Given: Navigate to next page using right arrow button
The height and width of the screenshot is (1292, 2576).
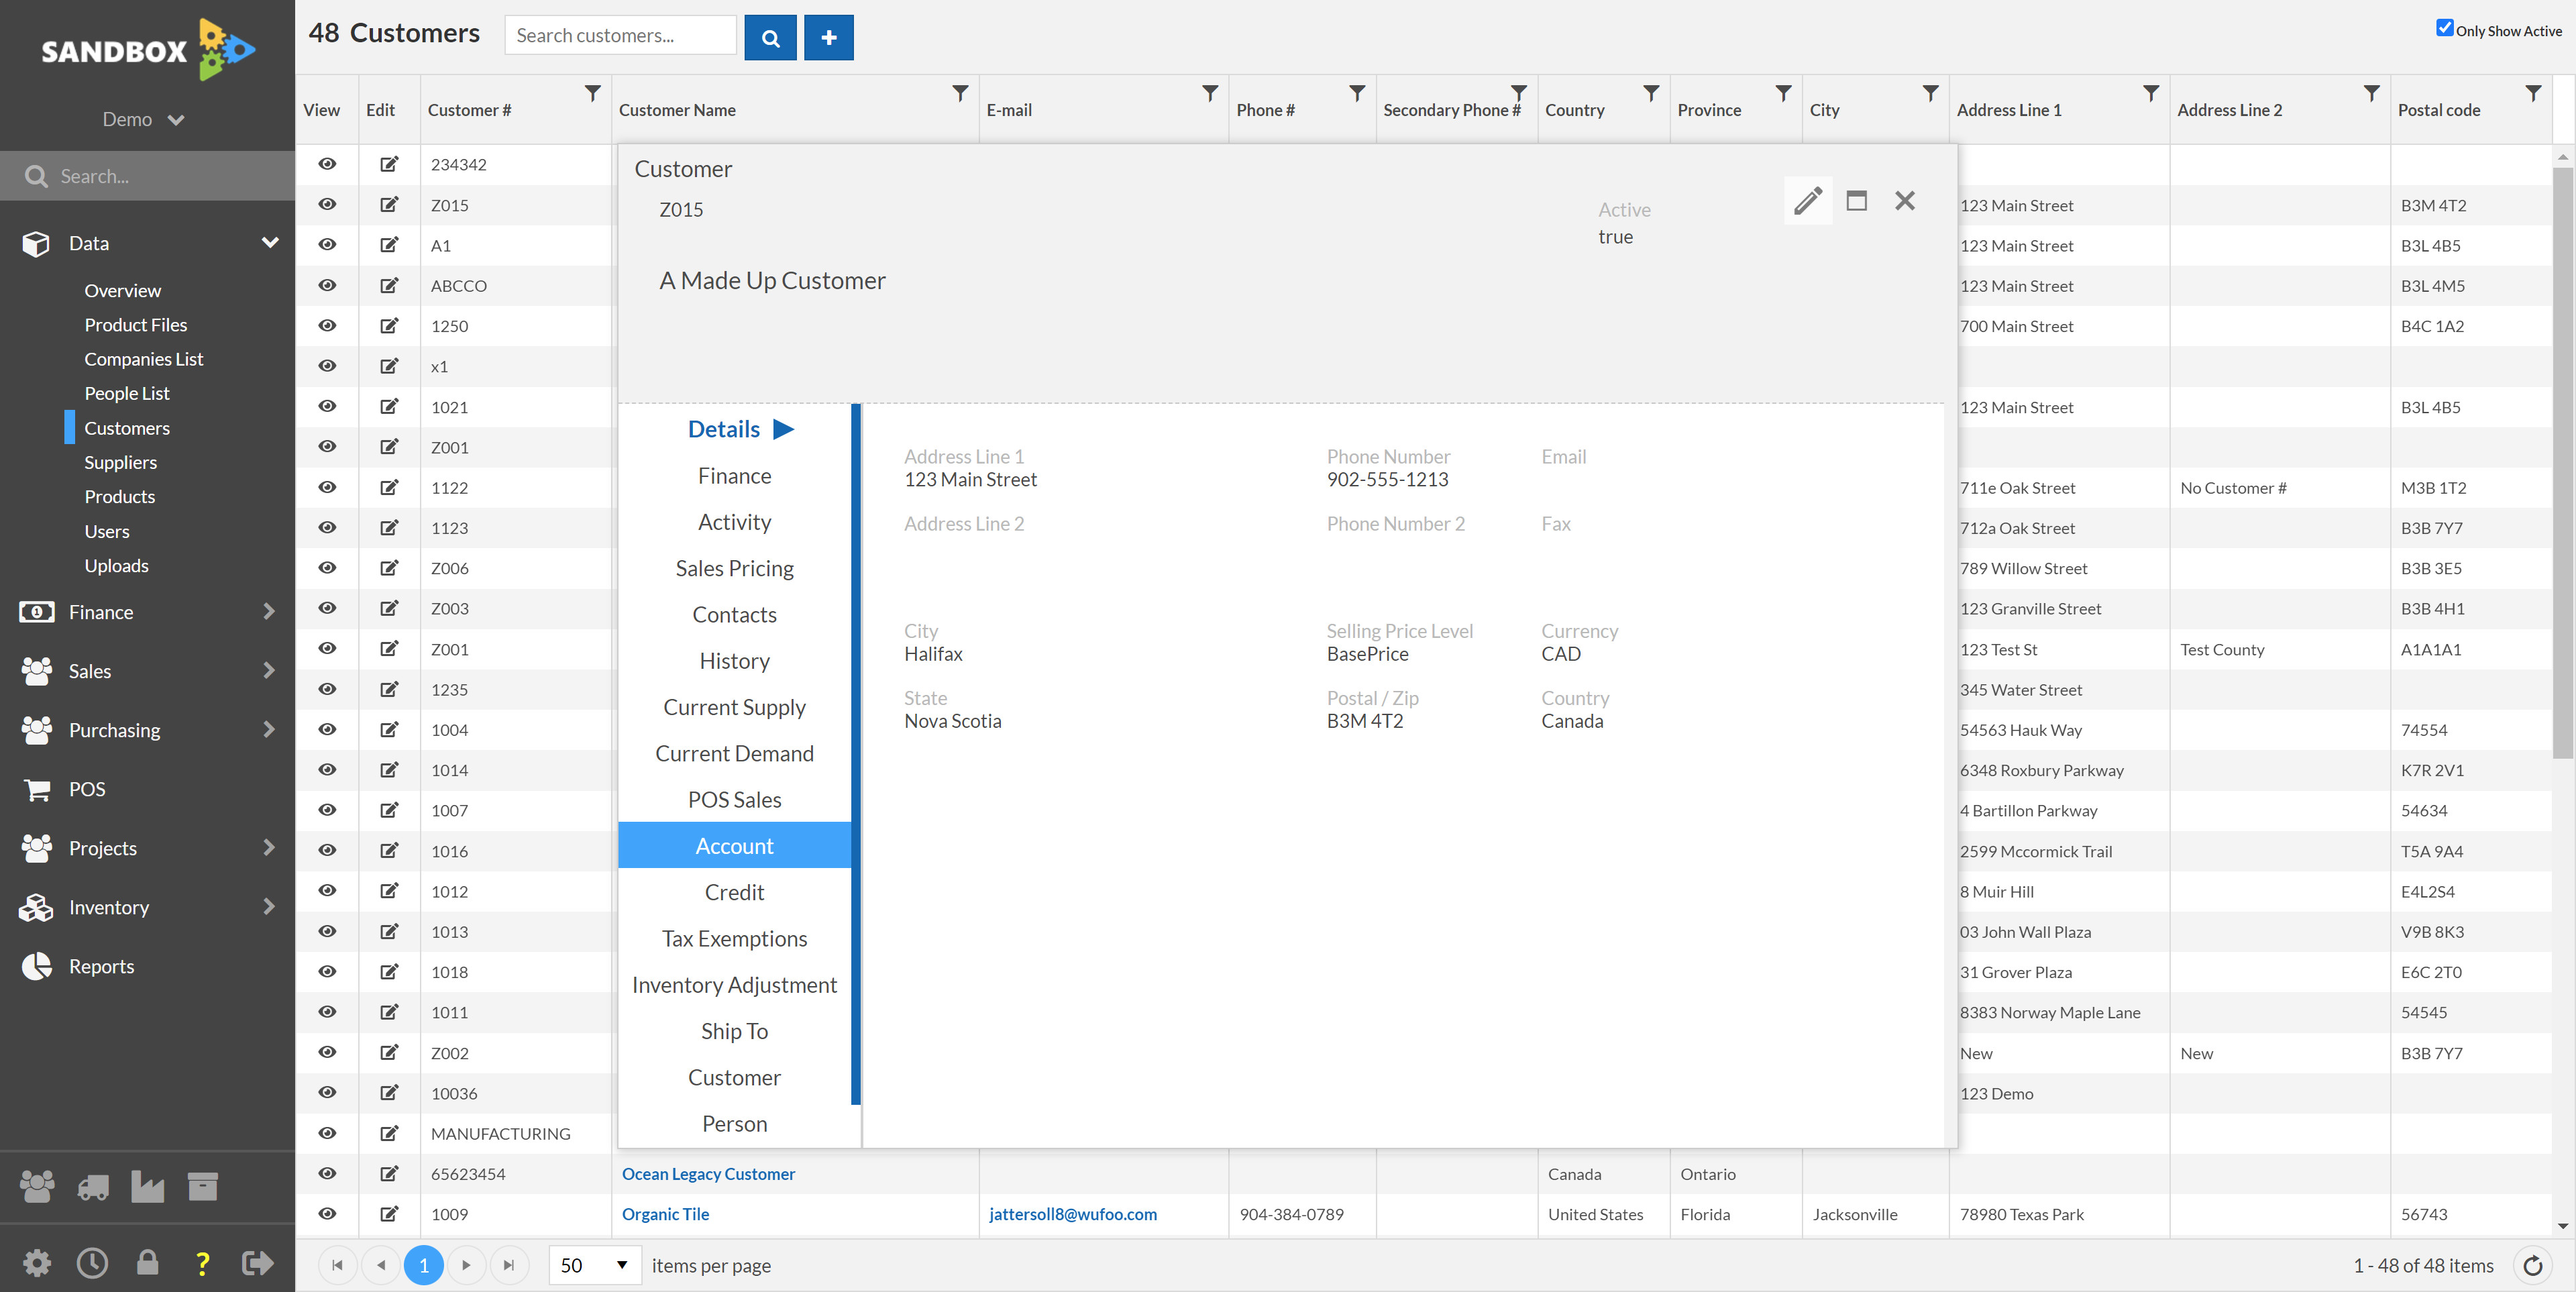Looking at the screenshot, I should (x=466, y=1264).
